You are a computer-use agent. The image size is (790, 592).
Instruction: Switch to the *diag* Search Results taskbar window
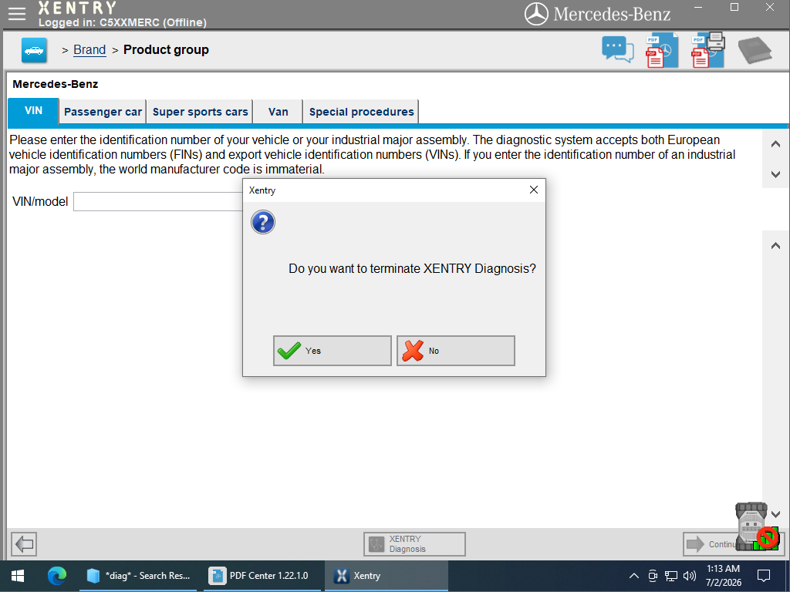pyautogui.click(x=138, y=576)
